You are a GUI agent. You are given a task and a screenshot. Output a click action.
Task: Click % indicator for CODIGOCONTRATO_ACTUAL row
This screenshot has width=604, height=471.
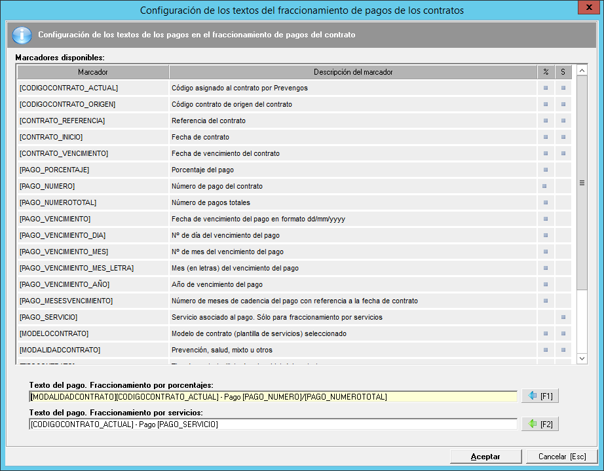click(546, 88)
